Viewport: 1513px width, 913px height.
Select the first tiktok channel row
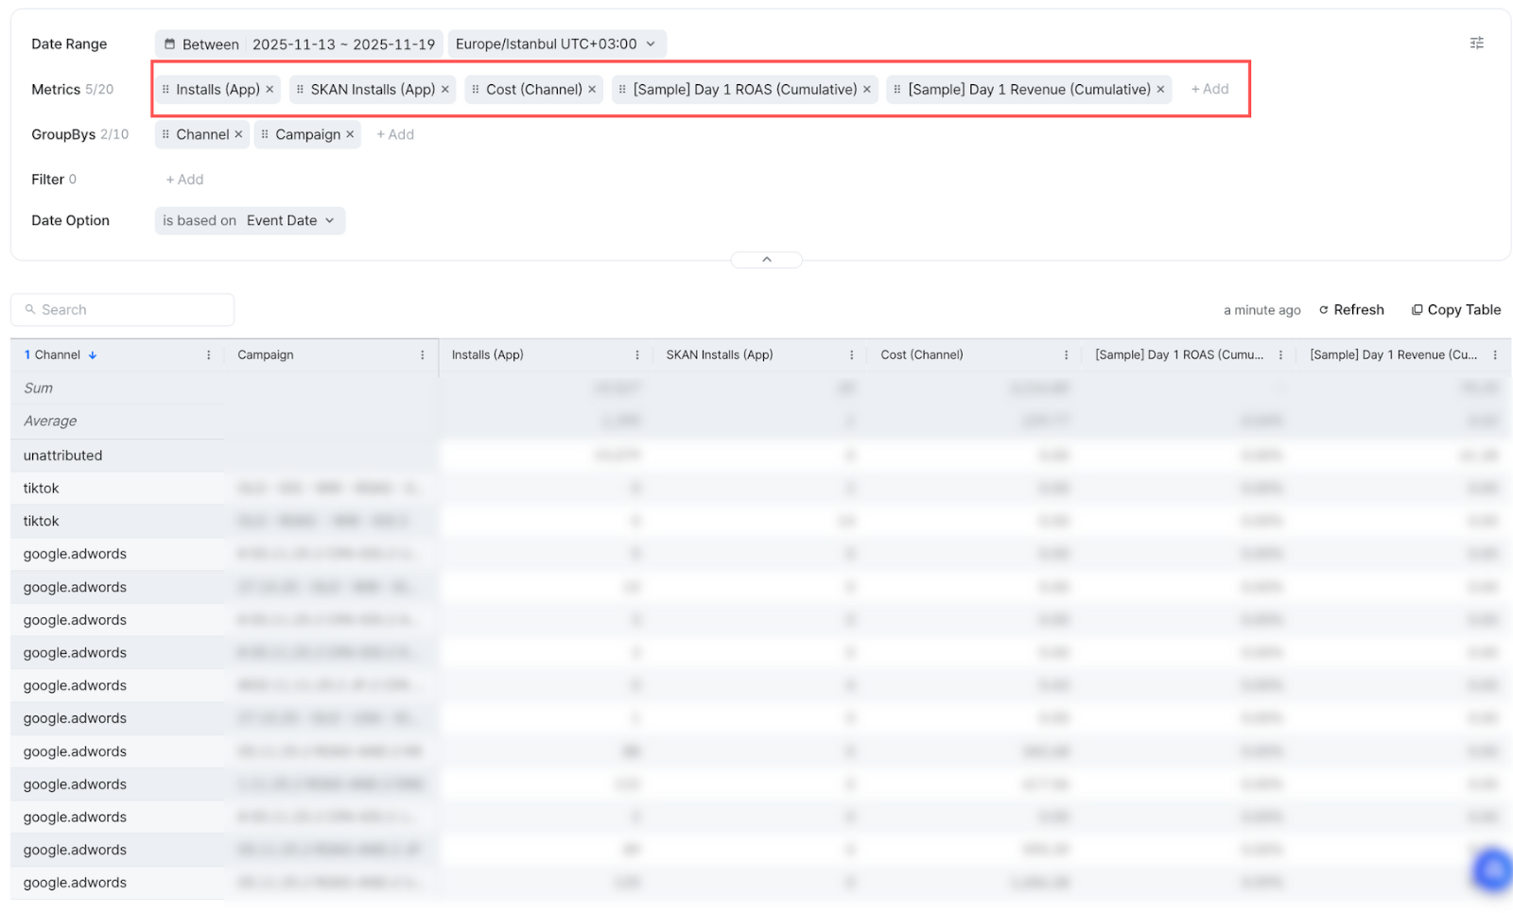pyautogui.click(x=42, y=489)
